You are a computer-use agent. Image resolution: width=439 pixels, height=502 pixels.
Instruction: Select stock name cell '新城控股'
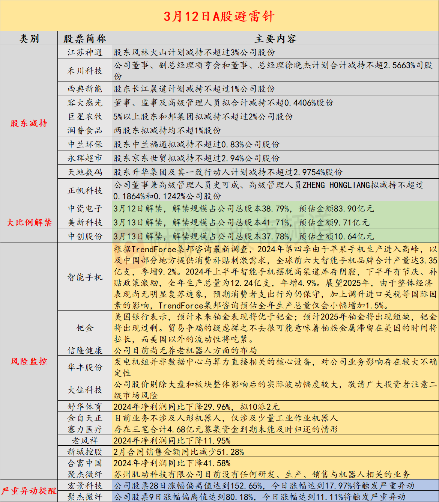coord(85,452)
